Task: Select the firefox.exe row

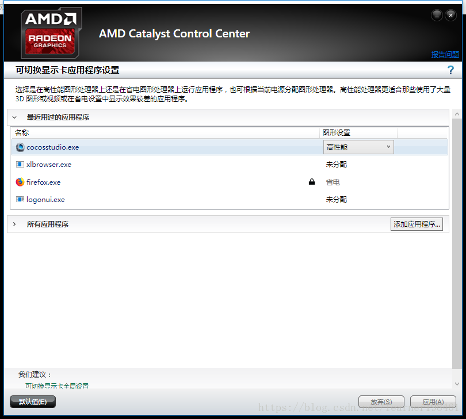Action: (x=230, y=182)
